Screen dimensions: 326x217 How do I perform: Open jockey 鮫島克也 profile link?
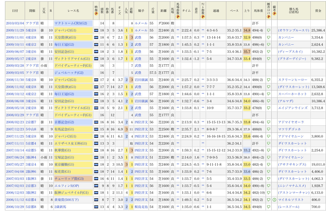[141, 207]
